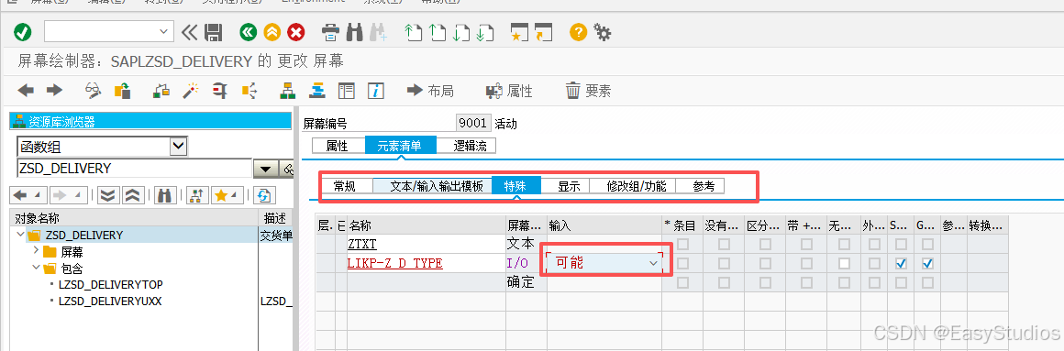Toggle the 带 +... checkbox in LIKP-Z_D_TYPE row
Viewport: 1064px width, 351px height.
(806, 263)
